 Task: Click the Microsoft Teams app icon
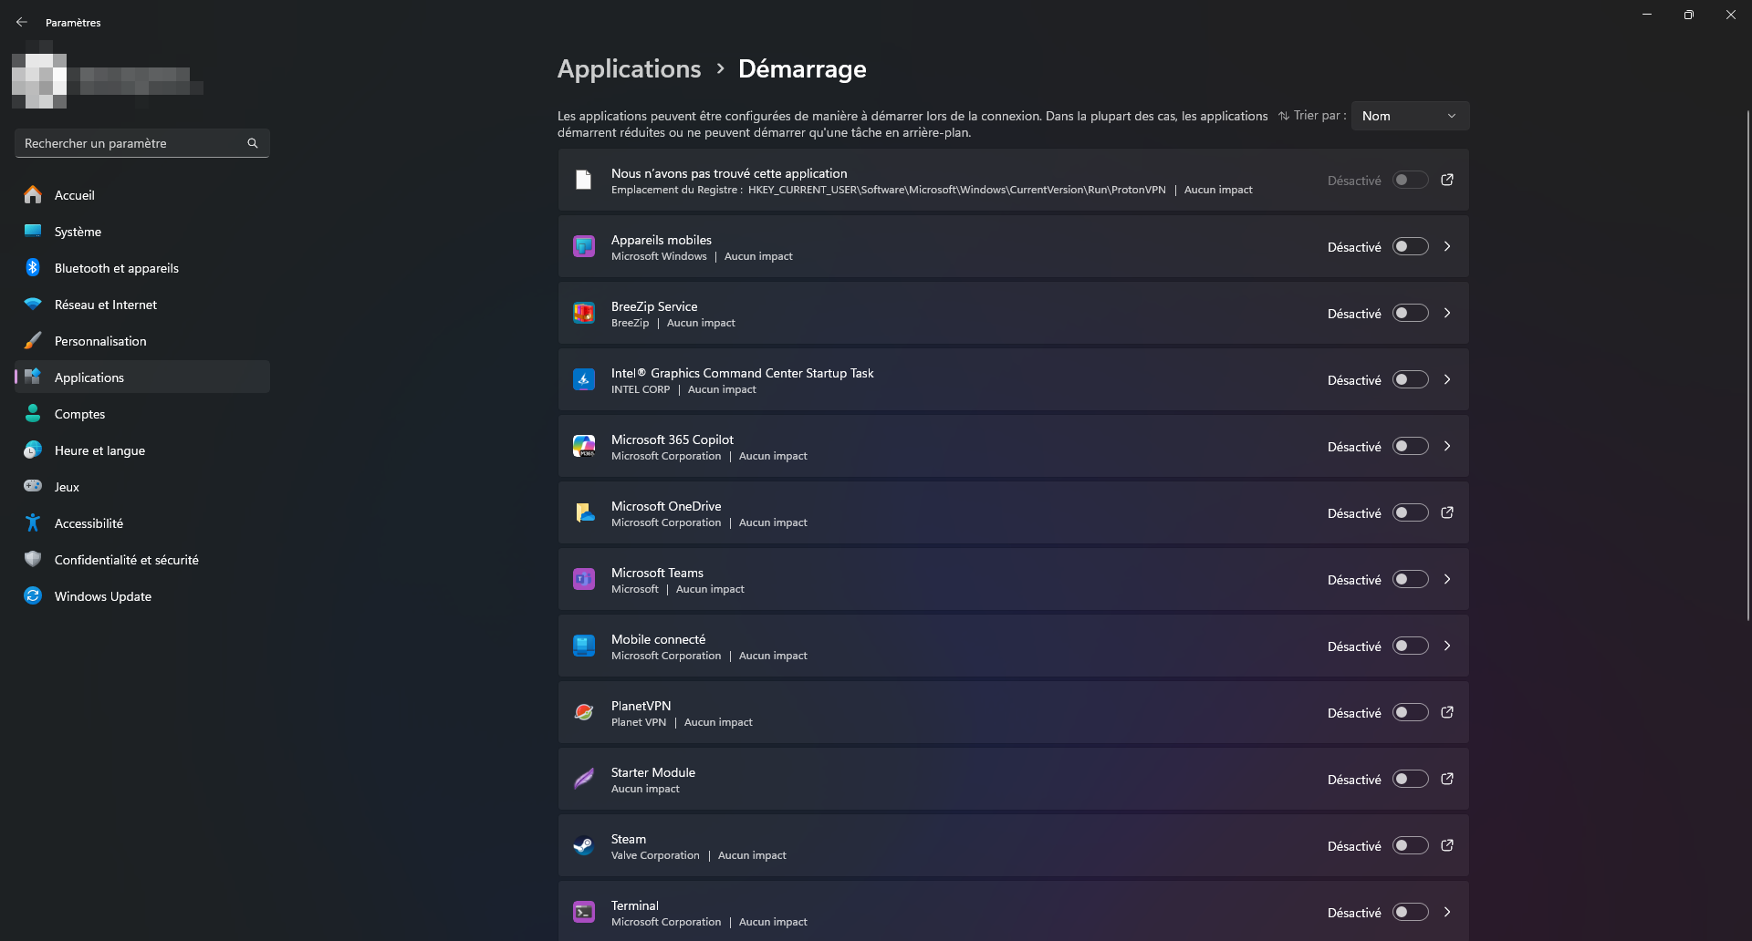tap(584, 579)
